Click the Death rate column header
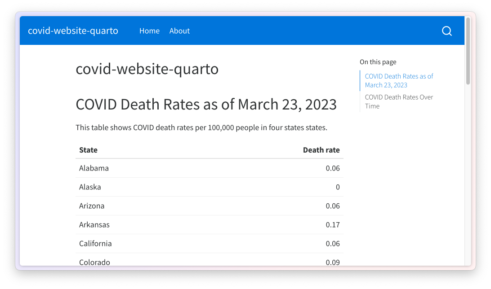This screenshot has height=289, width=491. tap(321, 150)
